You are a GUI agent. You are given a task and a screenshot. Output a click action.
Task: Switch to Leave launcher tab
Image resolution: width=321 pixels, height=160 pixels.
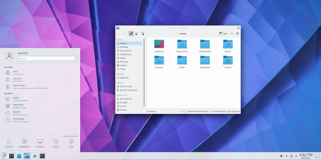[71, 143]
